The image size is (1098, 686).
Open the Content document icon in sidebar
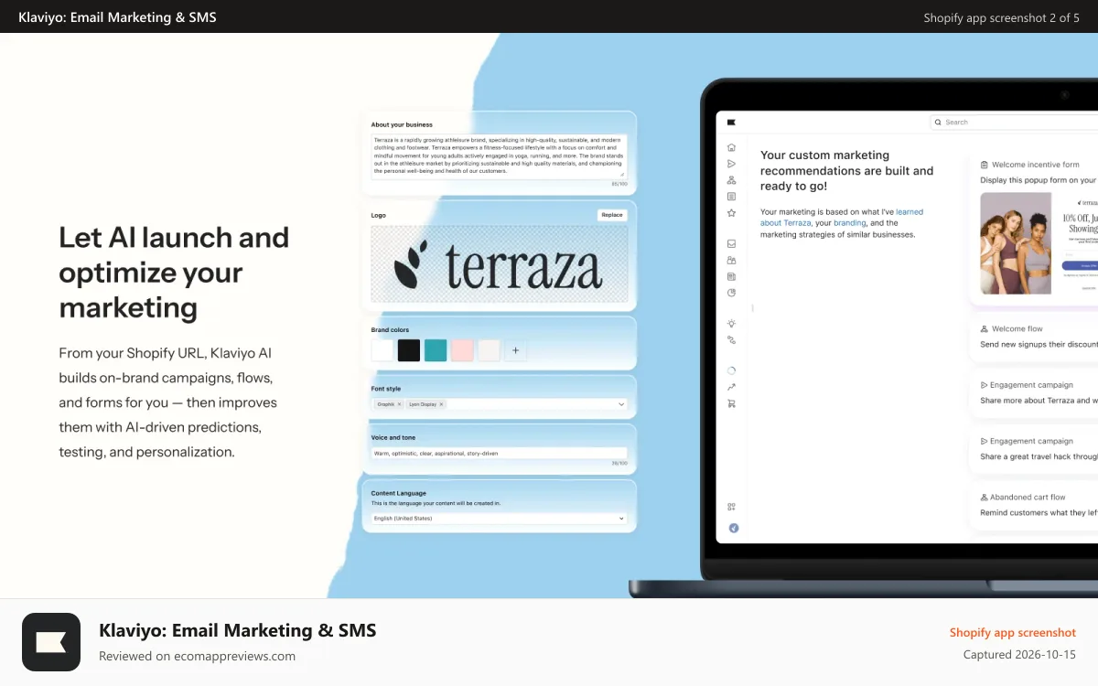(731, 276)
